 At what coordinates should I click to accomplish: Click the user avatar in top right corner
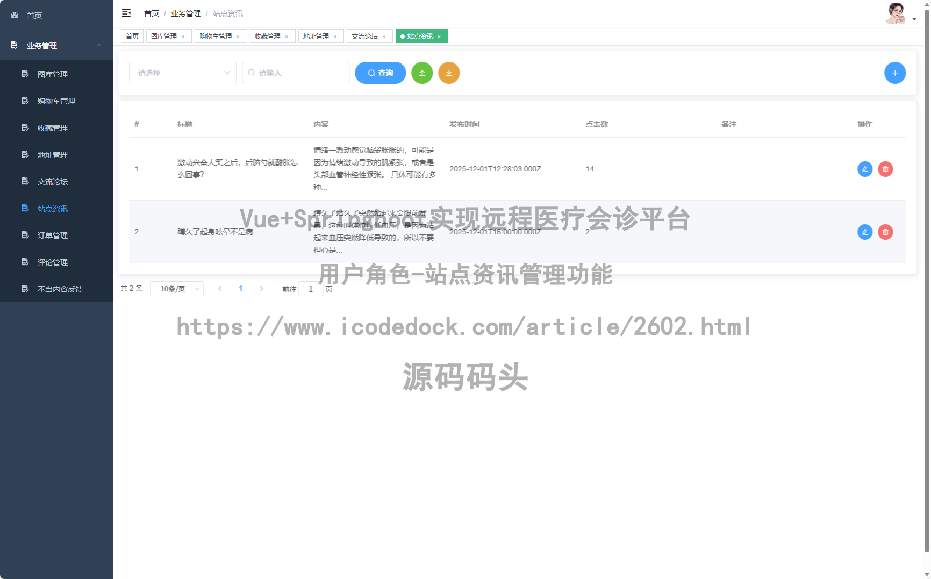pos(896,13)
